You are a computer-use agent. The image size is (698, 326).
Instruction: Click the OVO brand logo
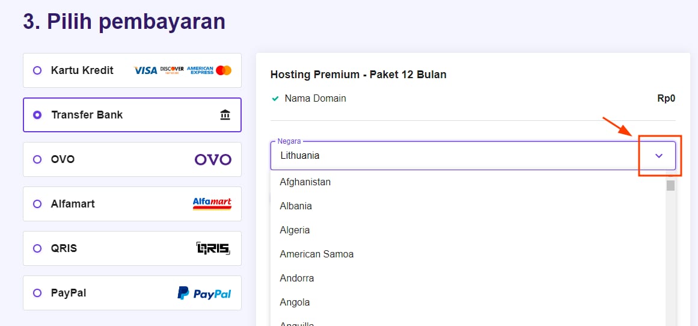(213, 159)
